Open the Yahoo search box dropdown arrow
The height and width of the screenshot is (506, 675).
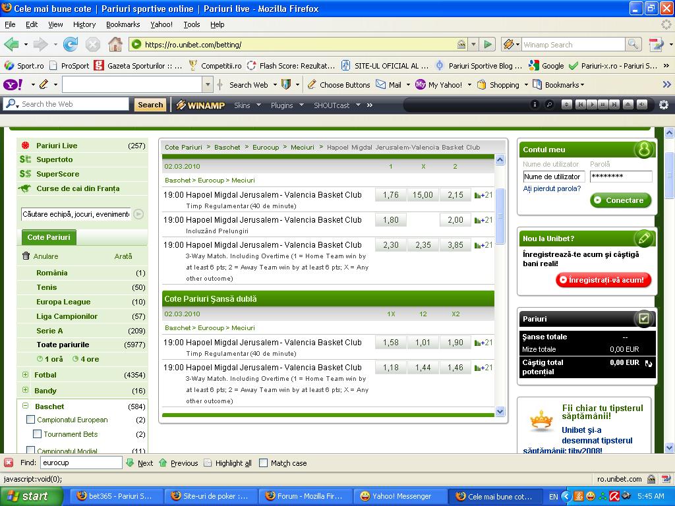[x=208, y=85]
